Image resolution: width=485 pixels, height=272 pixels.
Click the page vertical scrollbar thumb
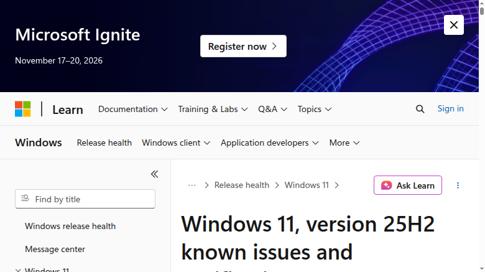(482, 11)
